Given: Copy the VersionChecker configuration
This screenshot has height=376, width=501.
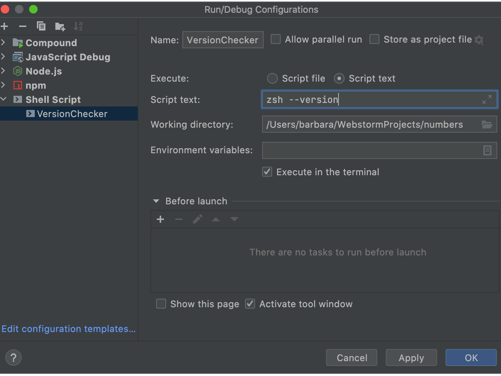Looking at the screenshot, I should coord(41,26).
